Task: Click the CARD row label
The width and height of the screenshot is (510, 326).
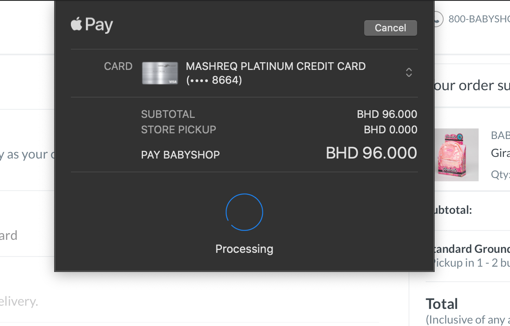Action: point(118,67)
